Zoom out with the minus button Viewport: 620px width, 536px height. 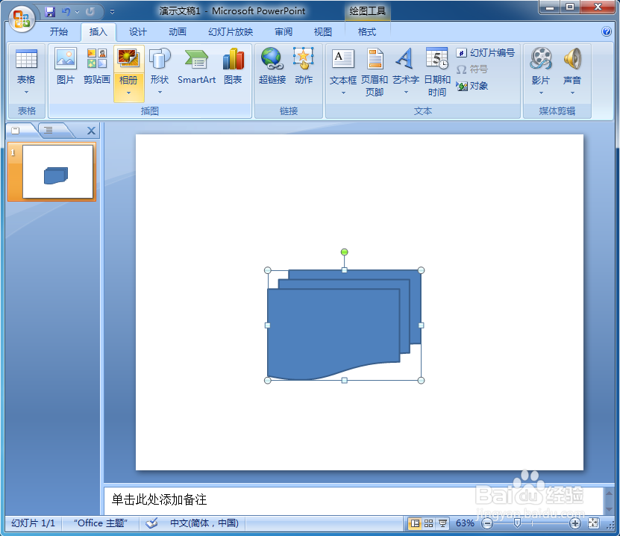(487, 524)
